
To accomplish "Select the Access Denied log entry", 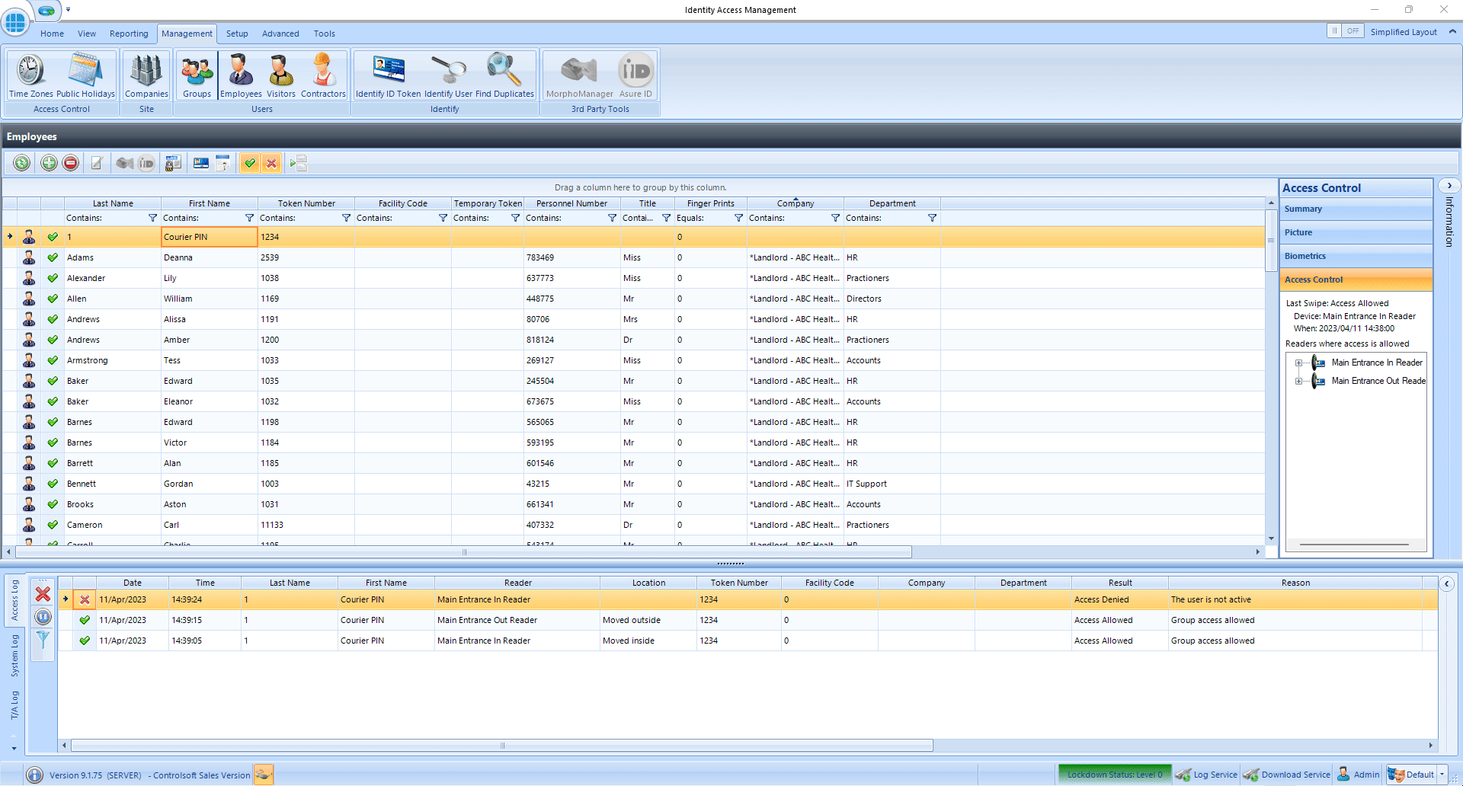I will pyautogui.click(x=748, y=600).
